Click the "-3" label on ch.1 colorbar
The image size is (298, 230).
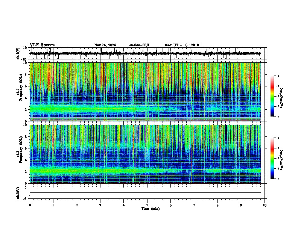pyautogui.click(x=277, y=76)
